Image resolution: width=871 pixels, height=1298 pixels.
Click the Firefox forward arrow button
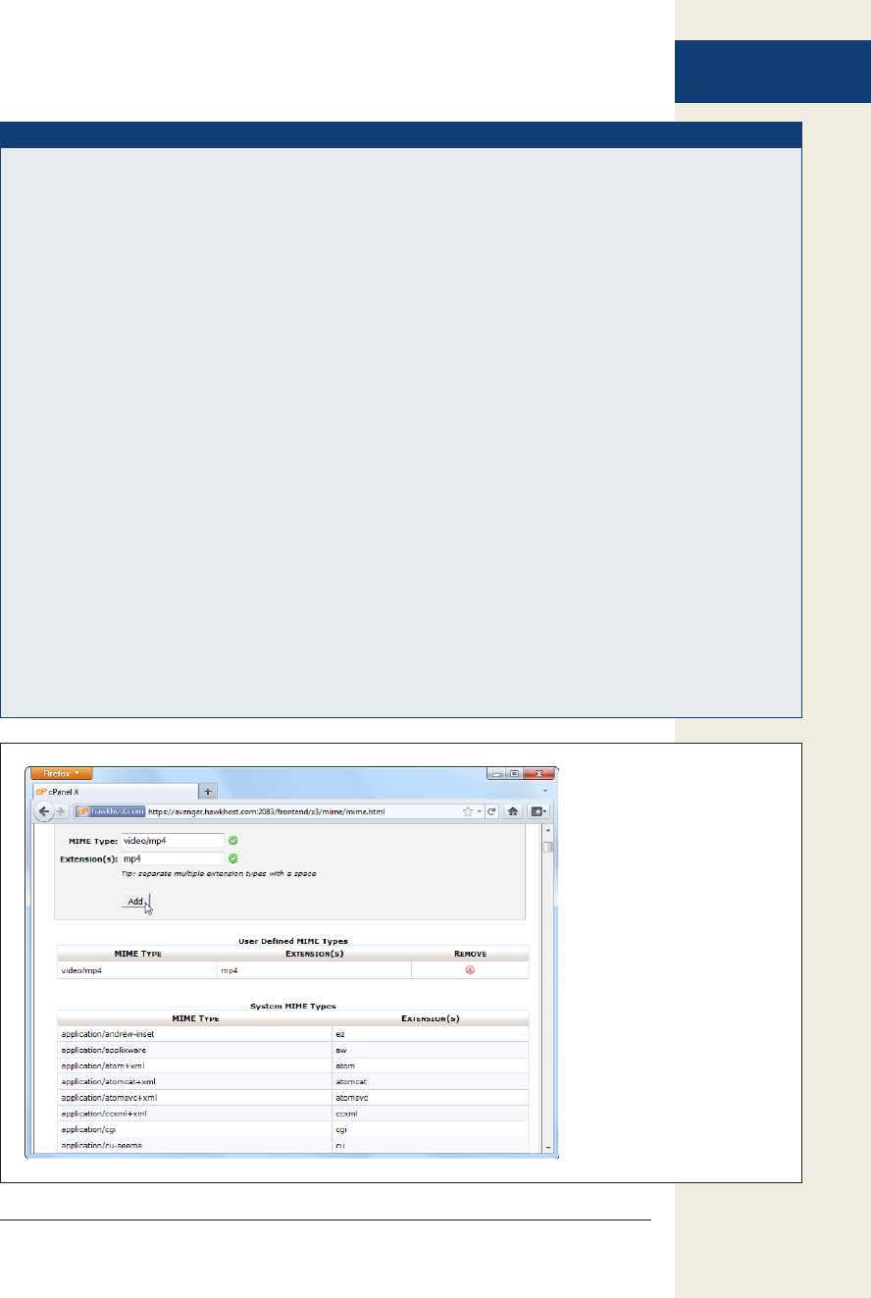61,812
